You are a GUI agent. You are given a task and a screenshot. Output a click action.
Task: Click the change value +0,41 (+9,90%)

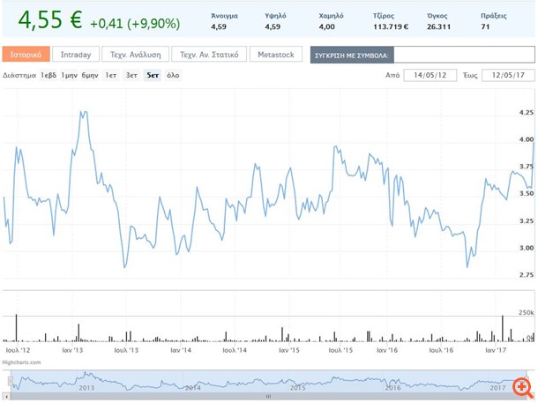coord(135,23)
